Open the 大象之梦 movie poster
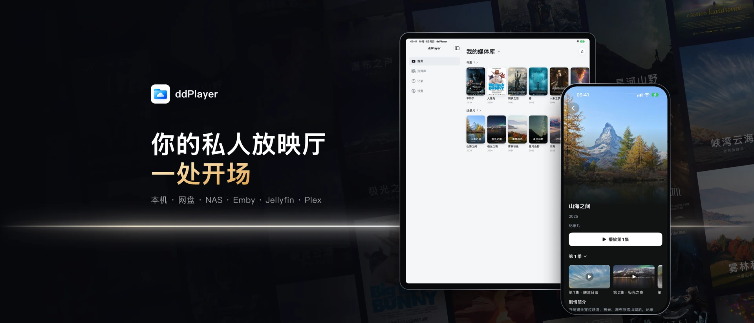Screen dimensions: 754x323 pos(559,81)
